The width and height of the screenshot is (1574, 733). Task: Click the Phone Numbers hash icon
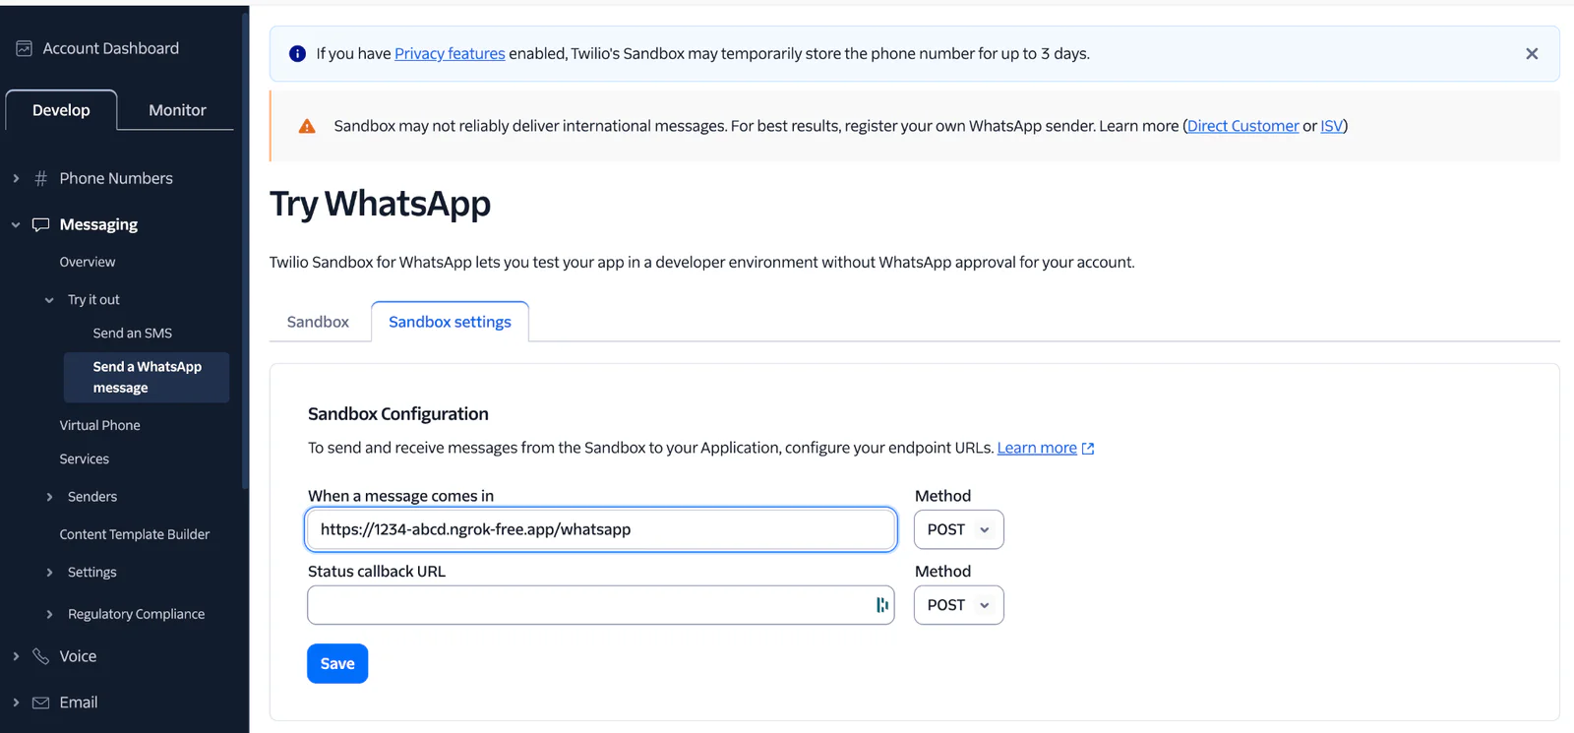tap(40, 178)
